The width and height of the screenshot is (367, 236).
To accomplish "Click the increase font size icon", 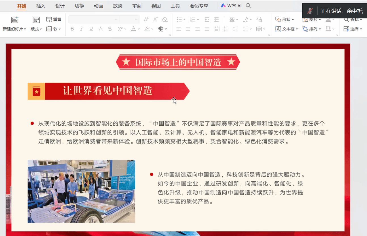I will pos(146,20).
